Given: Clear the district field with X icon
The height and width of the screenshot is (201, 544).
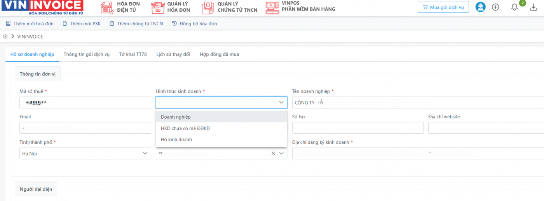Looking at the screenshot, I should (273, 154).
